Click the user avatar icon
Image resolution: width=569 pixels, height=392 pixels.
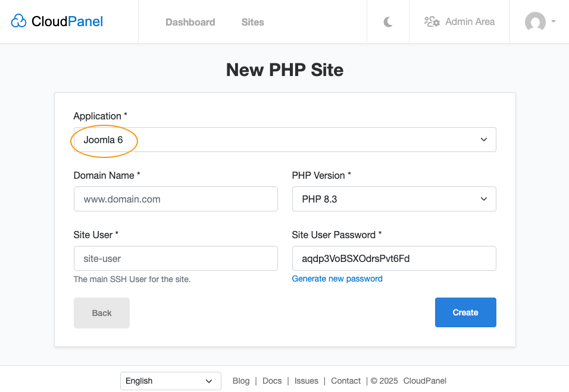534,23
